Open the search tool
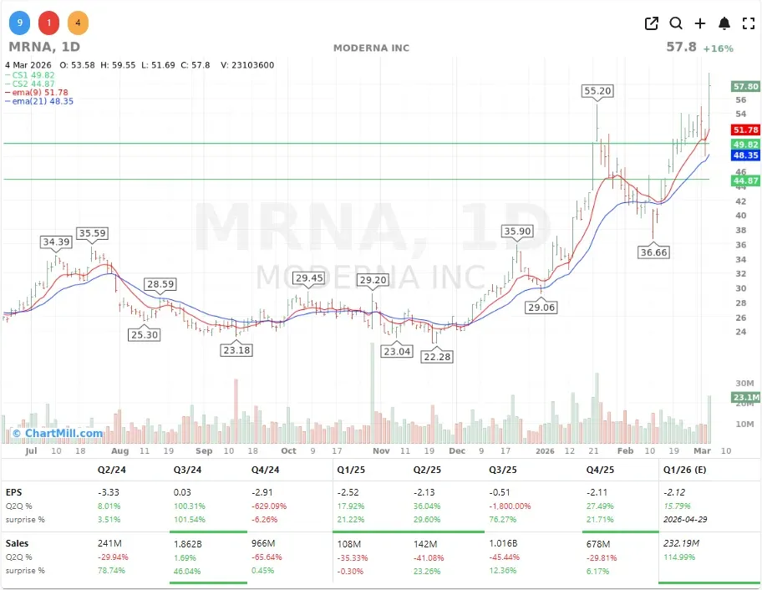The height and width of the screenshot is (590, 762). 676,23
